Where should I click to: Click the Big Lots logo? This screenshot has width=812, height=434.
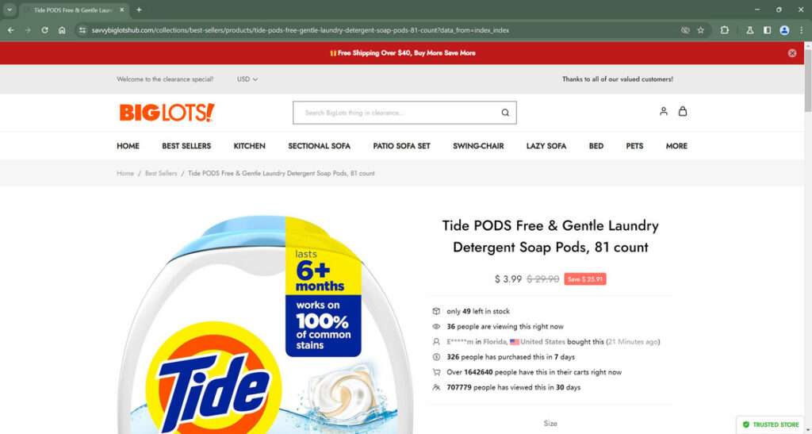tap(167, 113)
